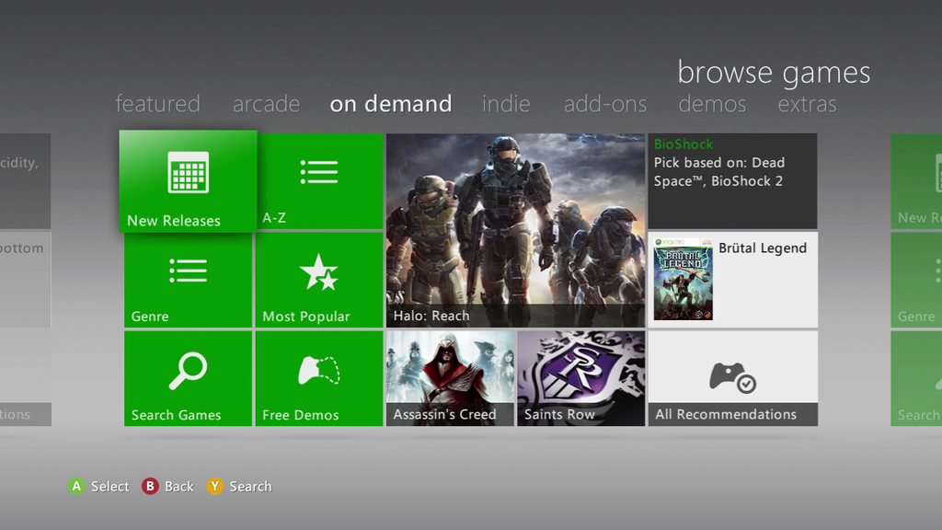This screenshot has height=530, width=942.
Task: Click the red B Back button icon
Action: pos(150,486)
